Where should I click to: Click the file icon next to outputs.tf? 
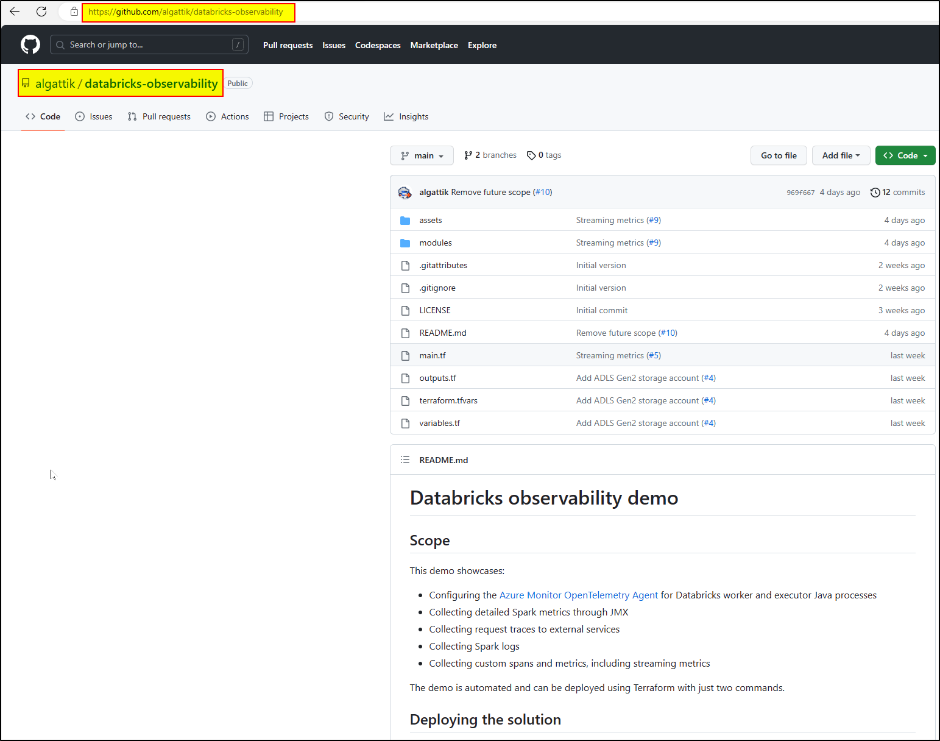click(405, 378)
